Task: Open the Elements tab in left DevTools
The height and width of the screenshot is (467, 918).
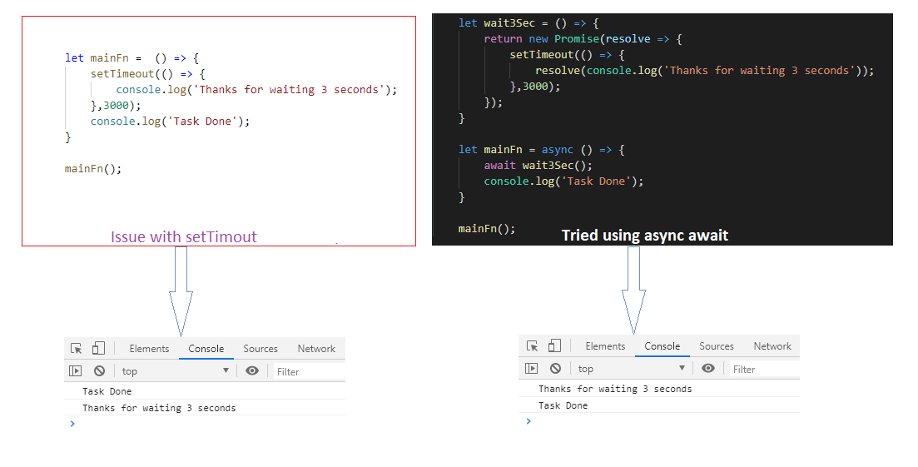Action: 149,349
